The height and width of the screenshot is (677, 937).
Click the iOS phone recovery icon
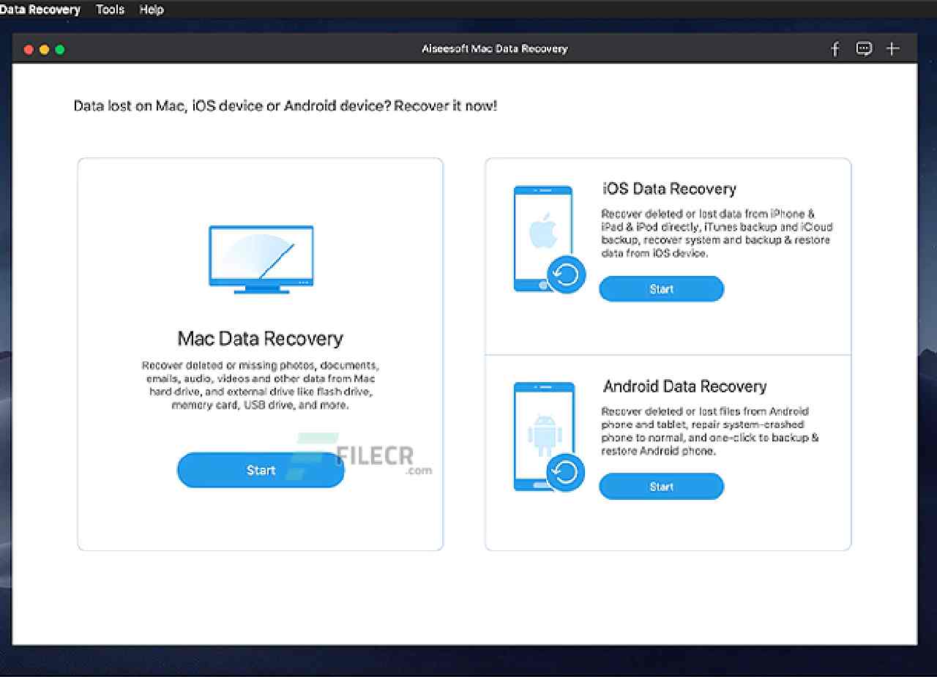coord(549,239)
